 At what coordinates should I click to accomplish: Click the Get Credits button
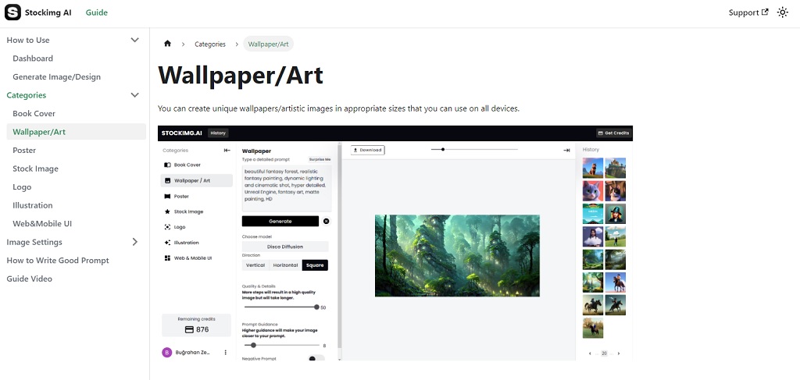(x=614, y=133)
